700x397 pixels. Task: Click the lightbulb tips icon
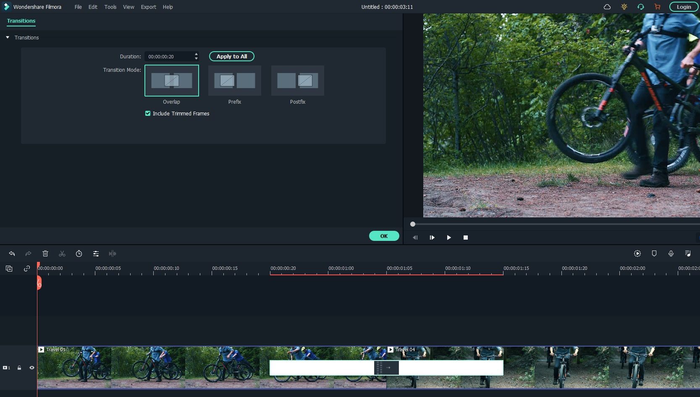[624, 7]
